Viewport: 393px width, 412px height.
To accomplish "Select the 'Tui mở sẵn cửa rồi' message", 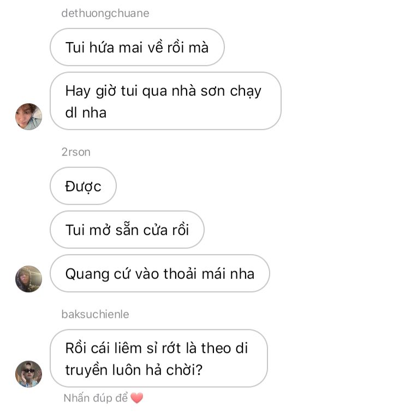I will coord(127,229).
